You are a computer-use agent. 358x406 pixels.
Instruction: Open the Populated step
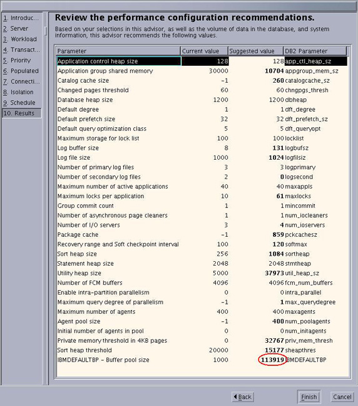(x=21, y=71)
